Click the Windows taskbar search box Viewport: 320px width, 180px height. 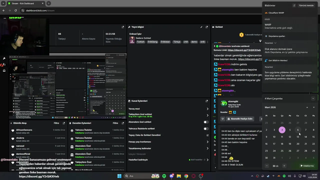pyautogui.click(x=142, y=176)
